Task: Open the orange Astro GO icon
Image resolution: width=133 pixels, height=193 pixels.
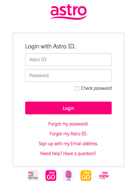Action: tap(86, 175)
